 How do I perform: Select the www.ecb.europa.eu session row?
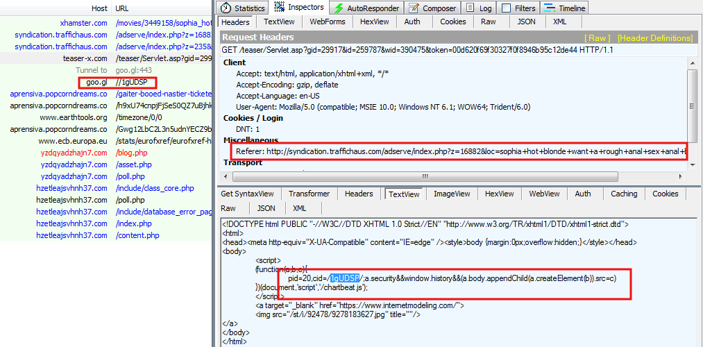pos(105,141)
